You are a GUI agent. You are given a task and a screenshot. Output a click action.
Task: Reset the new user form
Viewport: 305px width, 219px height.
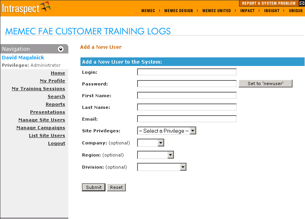point(116,187)
